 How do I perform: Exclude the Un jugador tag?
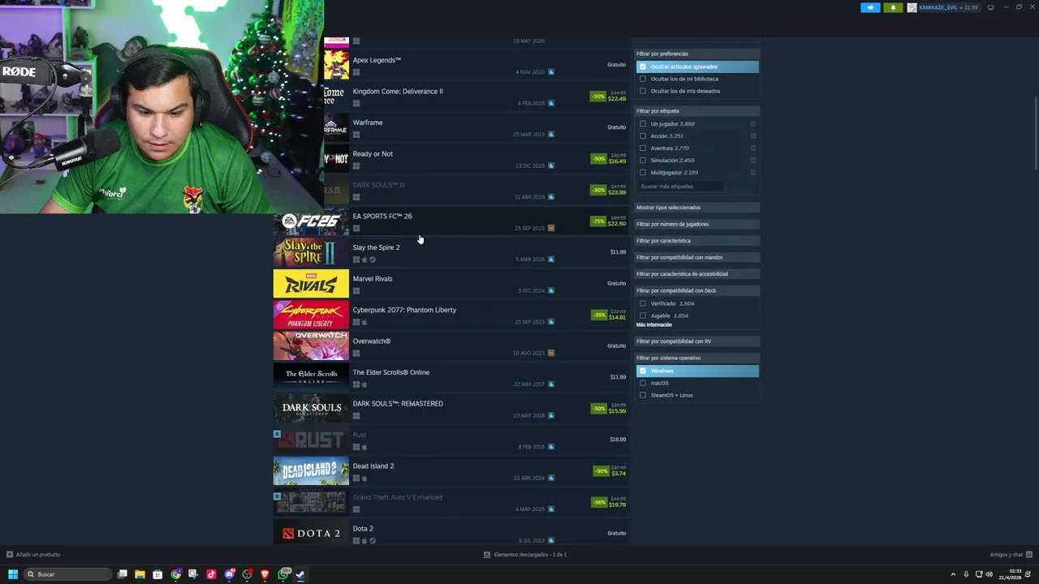pos(753,124)
